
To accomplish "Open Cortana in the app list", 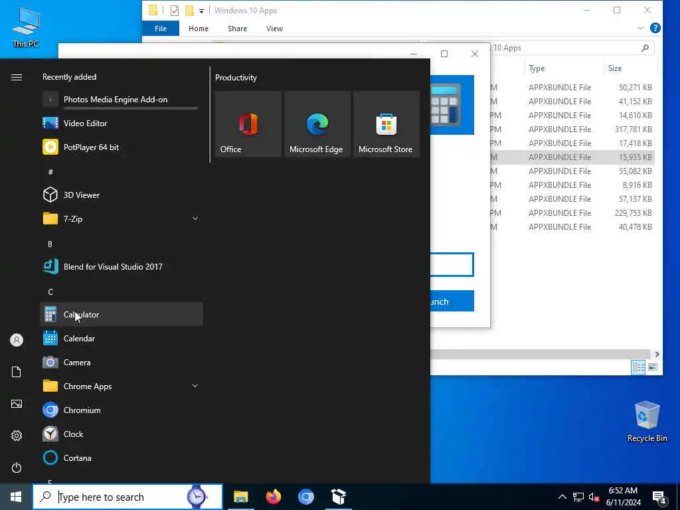I will [x=122, y=458].
